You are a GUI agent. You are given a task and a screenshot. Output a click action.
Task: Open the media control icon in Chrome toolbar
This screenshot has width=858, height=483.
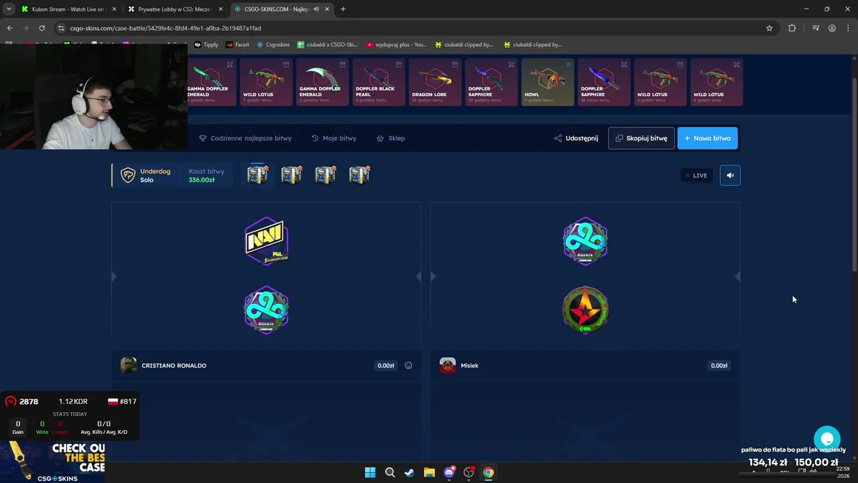click(x=816, y=28)
